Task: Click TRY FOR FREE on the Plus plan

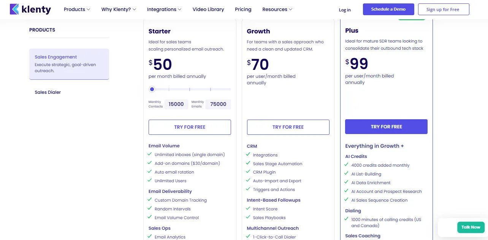Action: point(386,126)
